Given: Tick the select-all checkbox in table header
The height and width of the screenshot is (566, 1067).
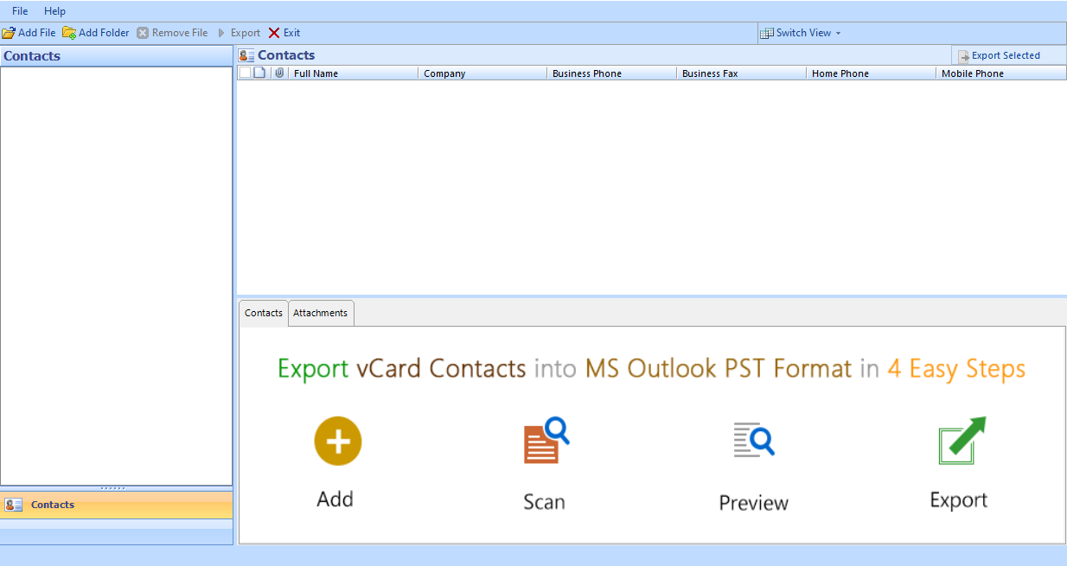Looking at the screenshot, I should point(245,73).
